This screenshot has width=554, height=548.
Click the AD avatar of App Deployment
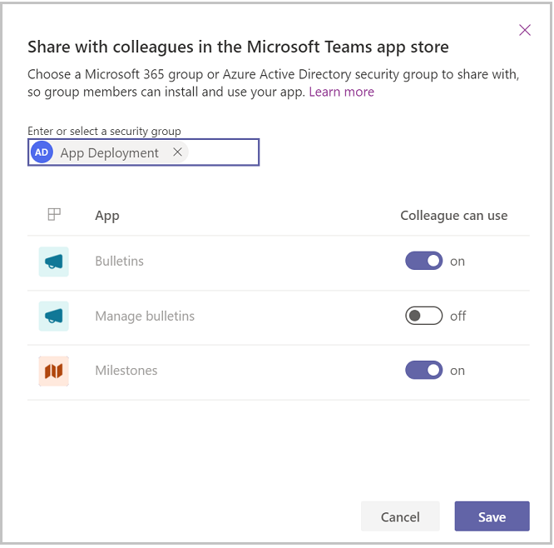(x=42, y=152)
